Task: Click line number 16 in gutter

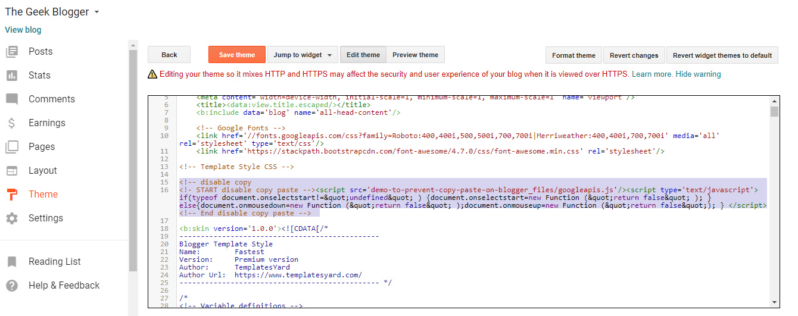Action: coord(165,190)
